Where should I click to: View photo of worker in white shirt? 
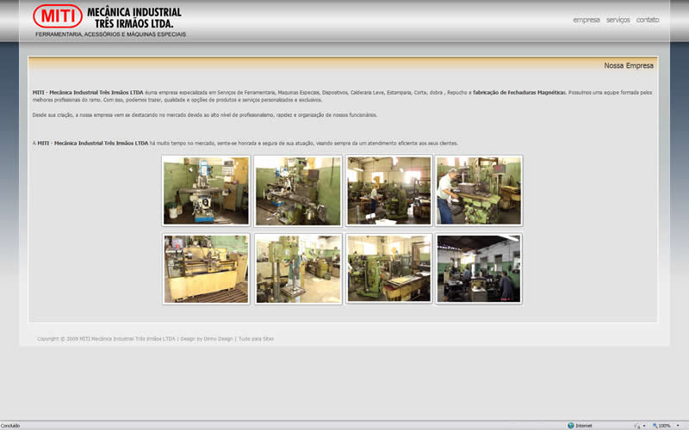coord(479,190)
